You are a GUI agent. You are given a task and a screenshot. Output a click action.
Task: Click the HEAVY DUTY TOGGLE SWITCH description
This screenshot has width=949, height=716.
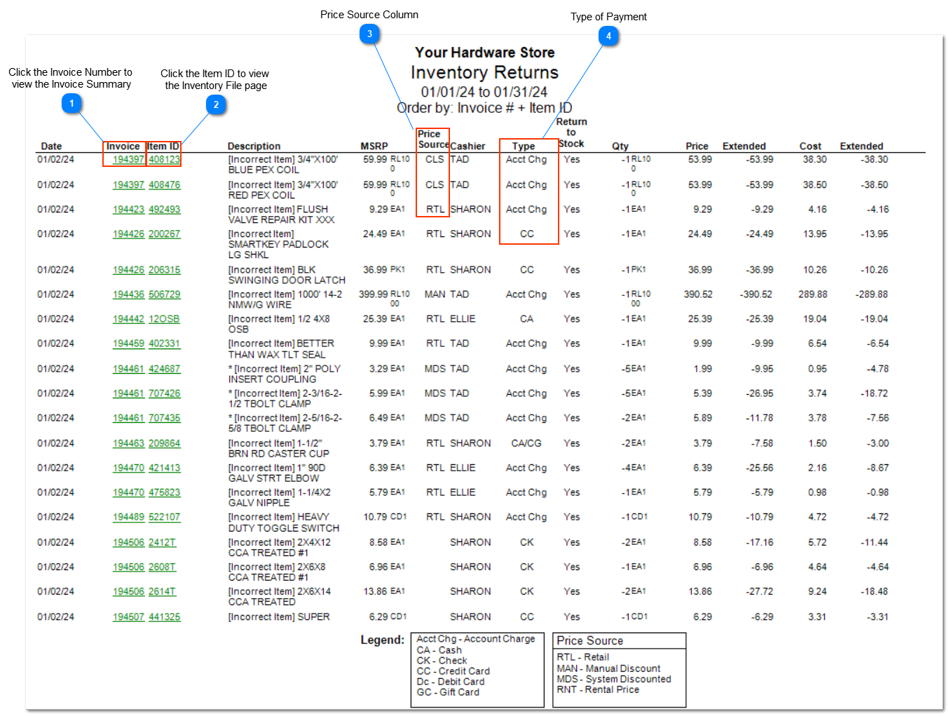[x=284, y=522]
